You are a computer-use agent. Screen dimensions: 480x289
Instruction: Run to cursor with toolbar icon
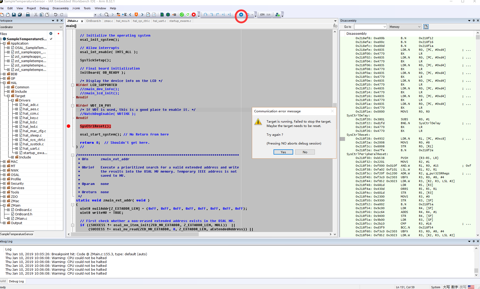coord(229,15)
